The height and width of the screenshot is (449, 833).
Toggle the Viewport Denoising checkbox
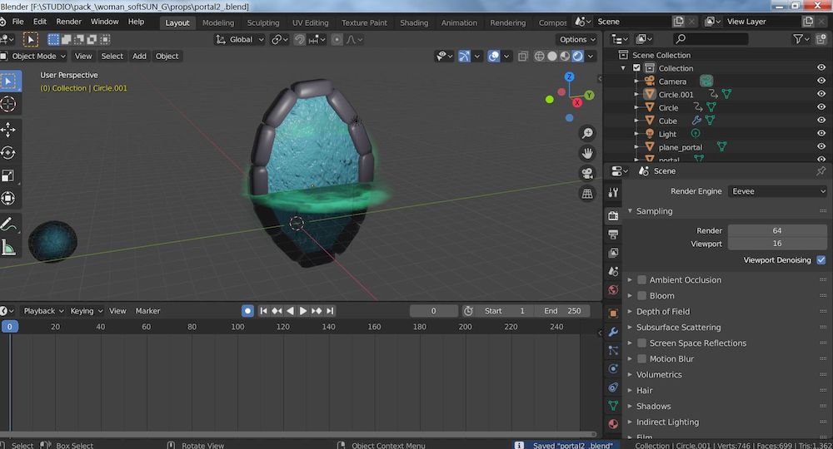[821, 260]
